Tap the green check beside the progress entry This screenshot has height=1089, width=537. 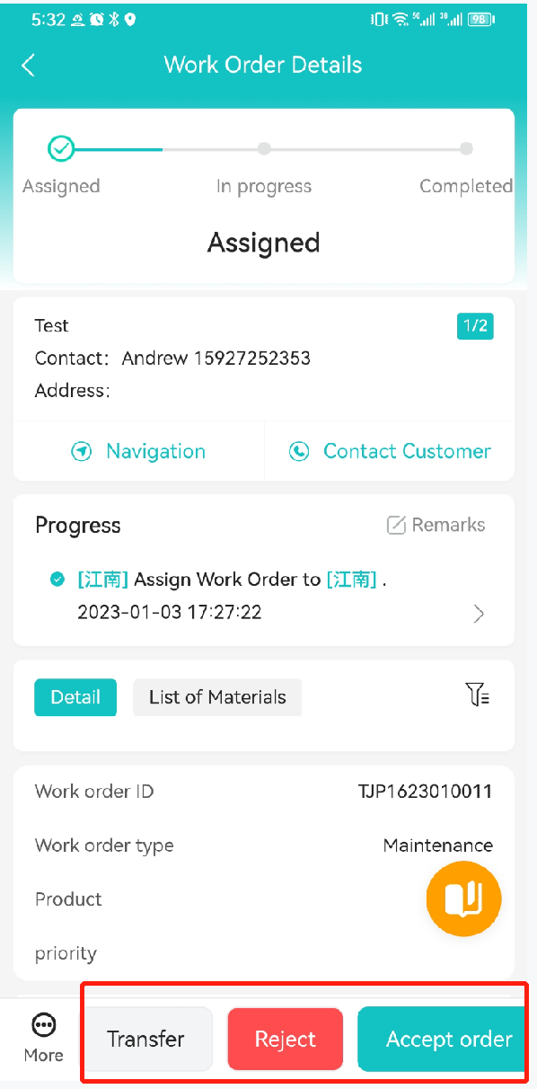57,580
